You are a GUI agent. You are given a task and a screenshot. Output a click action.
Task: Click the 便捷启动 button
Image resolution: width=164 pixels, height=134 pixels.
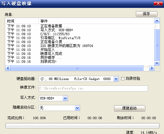[x=130, y=108]
